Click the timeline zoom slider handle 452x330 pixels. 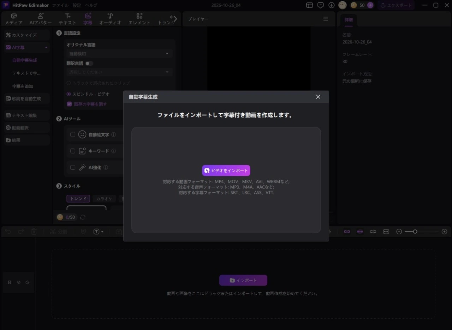click(x=415, y=232)
